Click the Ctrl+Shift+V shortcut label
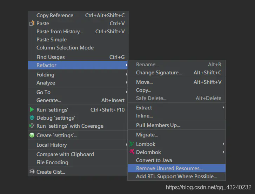 coord(110,31)
